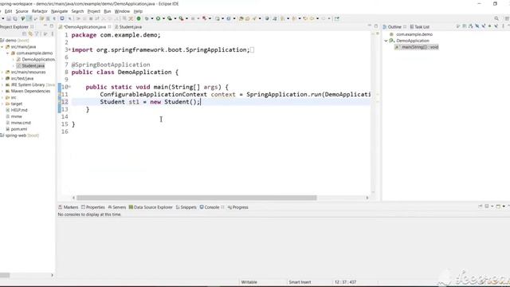The height and width of the screenshot is (287, 510).
Task: Click Project Explorer's horizontal scroll right arrow
Action: pos(52,275)
